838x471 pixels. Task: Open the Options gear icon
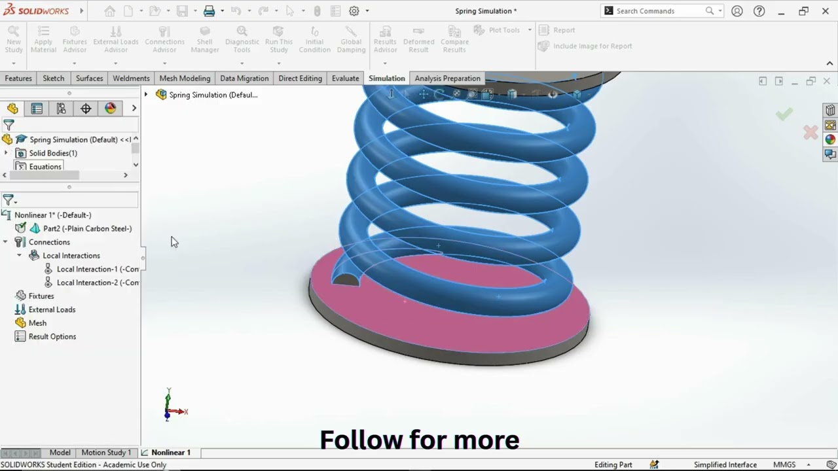click(x=354, y=11)
